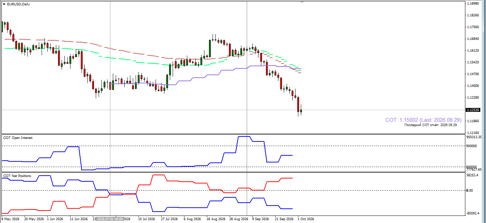The width and height of the screenshot is (486, 223).
Task: Select the current price tag 1.12530
Action: [x=474, y=110]
